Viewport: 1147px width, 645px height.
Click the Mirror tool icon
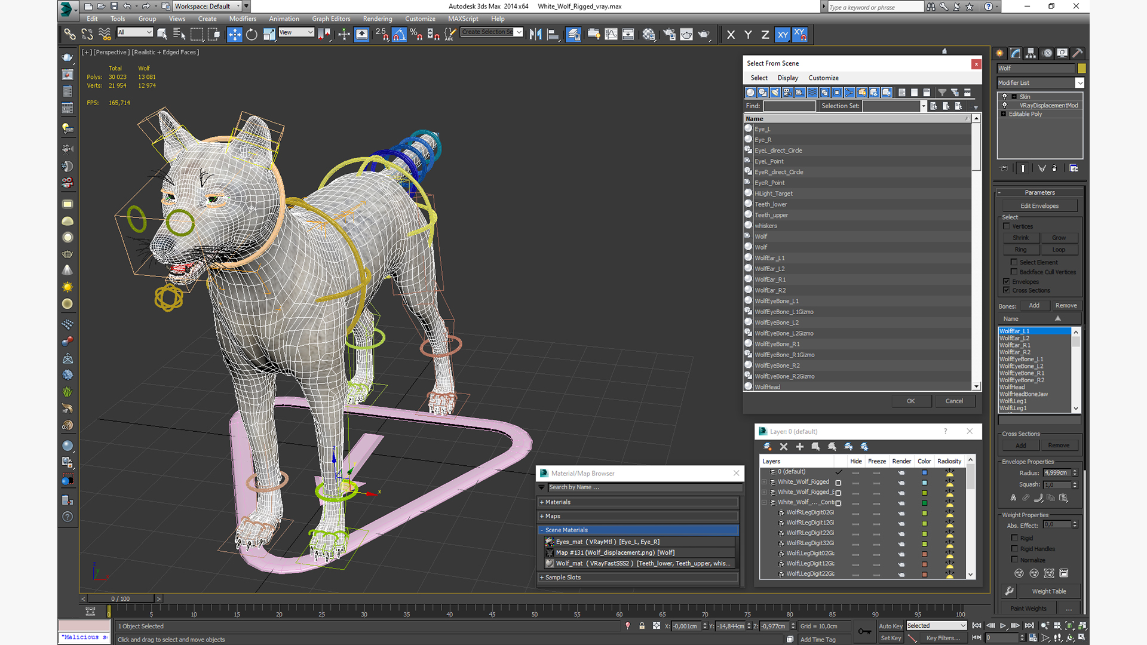click(x=536, y=35)
